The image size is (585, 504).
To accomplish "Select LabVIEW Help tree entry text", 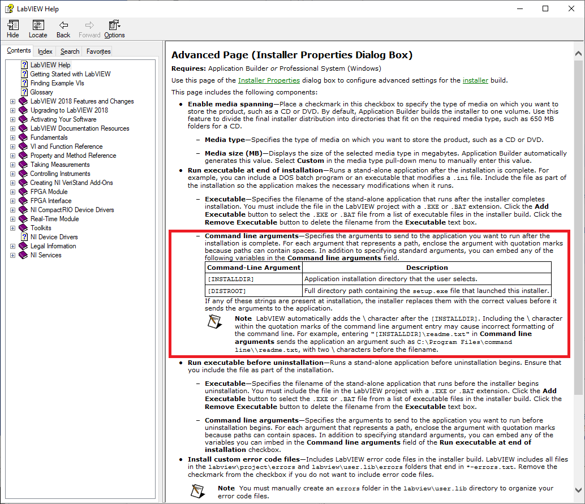I will point(50,65).
